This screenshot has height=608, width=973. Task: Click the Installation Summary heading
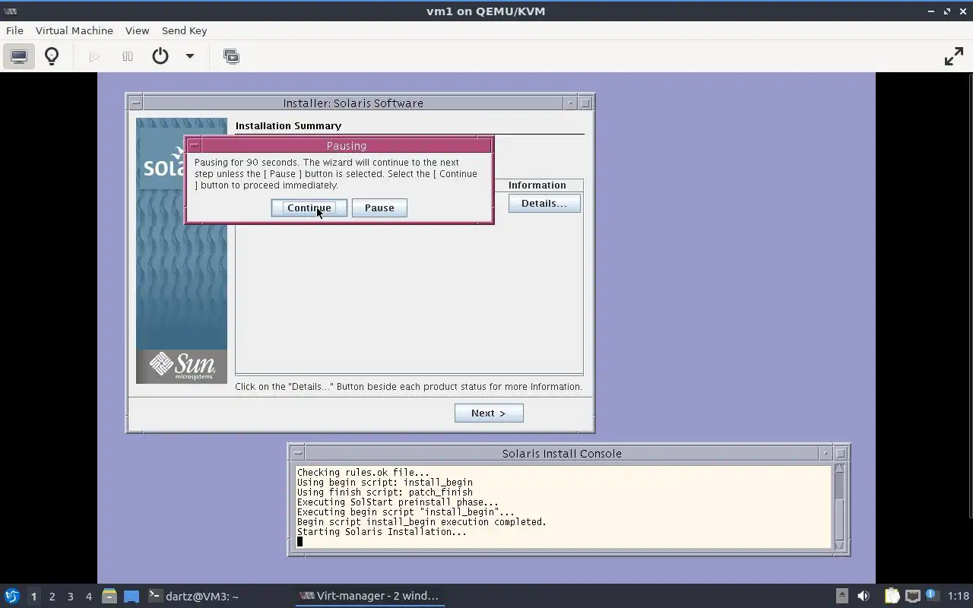pos(288,125)
